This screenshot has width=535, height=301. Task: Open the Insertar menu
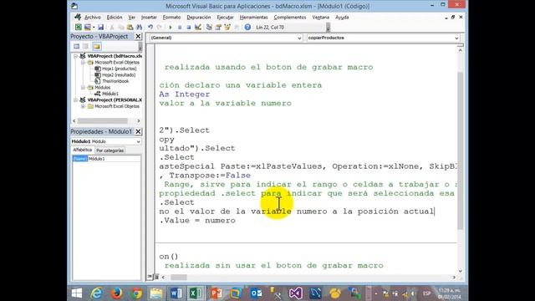(149, 17)
